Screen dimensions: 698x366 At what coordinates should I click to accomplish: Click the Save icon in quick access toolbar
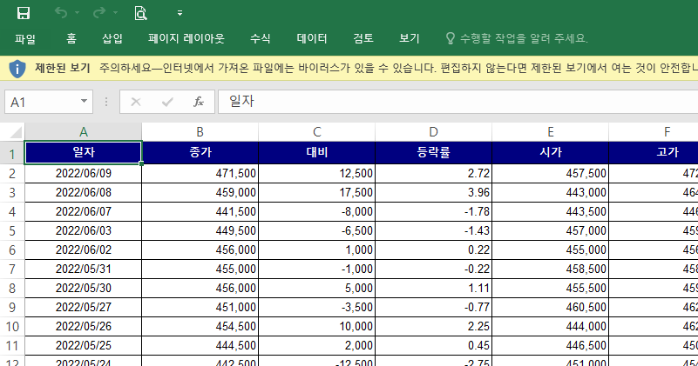point(24,13)
